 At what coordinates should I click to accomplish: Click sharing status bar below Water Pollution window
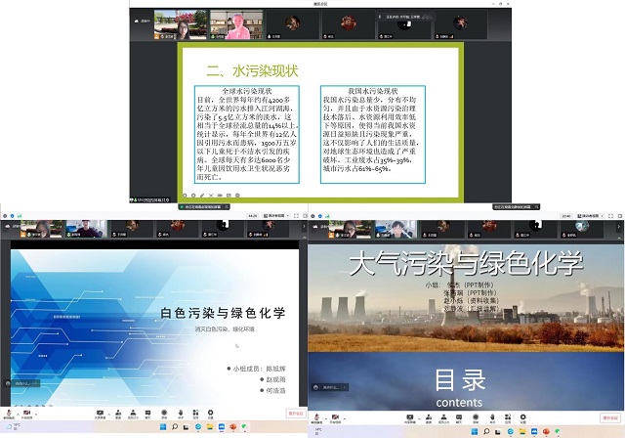pyautogui.click(x=204, y=207)
